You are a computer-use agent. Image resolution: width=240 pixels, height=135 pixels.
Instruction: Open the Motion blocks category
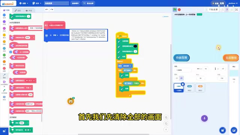(4, 16)
